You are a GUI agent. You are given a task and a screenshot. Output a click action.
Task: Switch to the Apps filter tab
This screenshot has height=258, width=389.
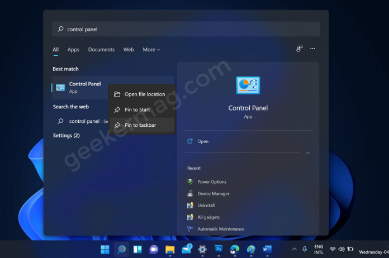point(73,50)
